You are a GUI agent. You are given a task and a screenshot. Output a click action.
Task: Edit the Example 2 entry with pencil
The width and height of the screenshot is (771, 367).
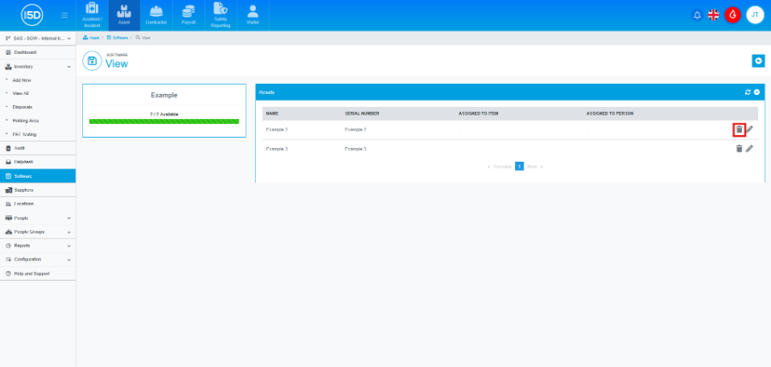click(750, 129)
